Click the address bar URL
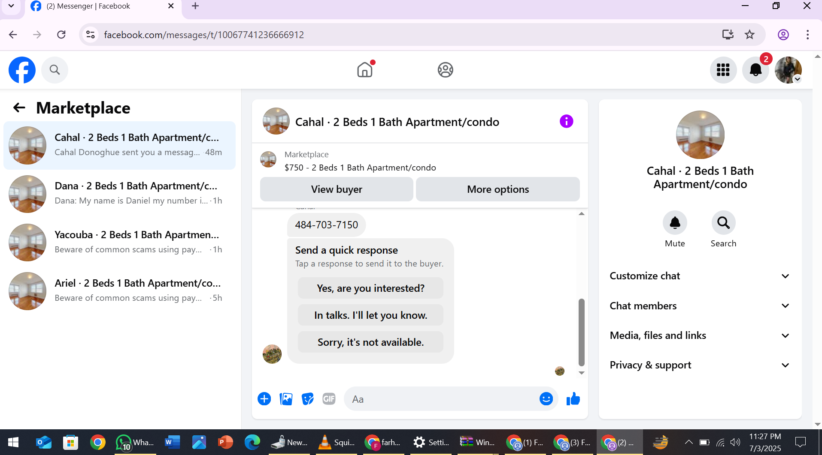Screen dimensions: 822x455 point(204,35)
